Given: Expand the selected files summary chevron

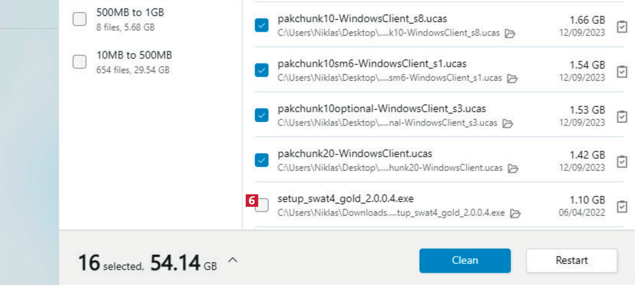Looking at the screenshot, I should pos(232,260).
